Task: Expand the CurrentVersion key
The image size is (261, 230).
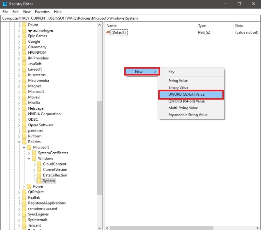Action: point(34,170)
